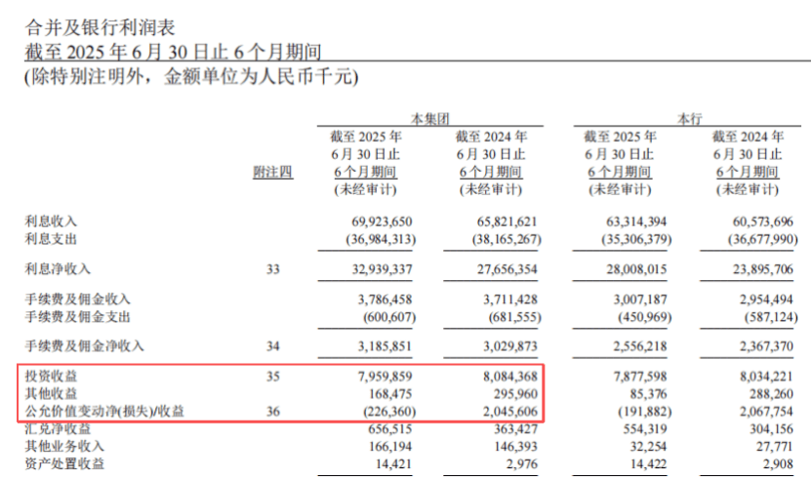Select the 手续费及佣金净收入 row label
Image resolution: width=812 pixels, height=480 pixels.
(84, 346)
